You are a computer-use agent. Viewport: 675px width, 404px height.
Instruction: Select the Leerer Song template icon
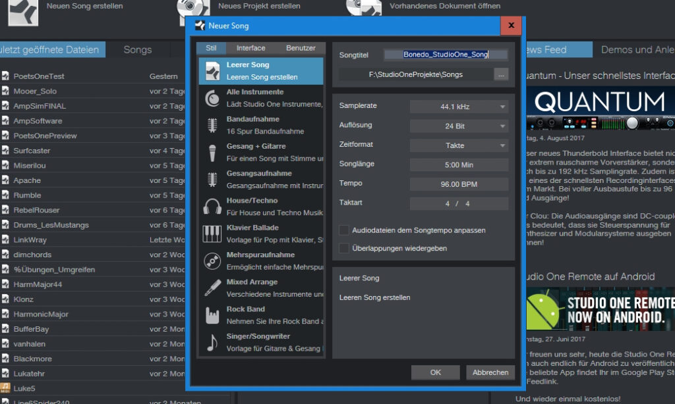click(x=212, y=71)
